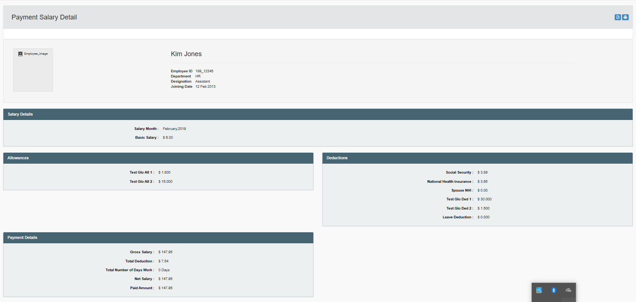The height and width of the screenshot is (302, 636).
Task: Click the Kim Jones name heading
Action: [186, 54]
